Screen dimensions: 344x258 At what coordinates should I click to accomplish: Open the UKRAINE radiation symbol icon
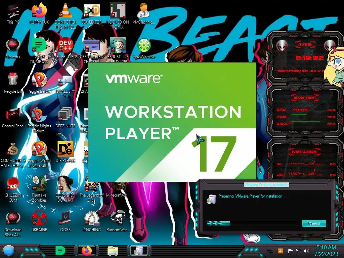click(39, 222)
